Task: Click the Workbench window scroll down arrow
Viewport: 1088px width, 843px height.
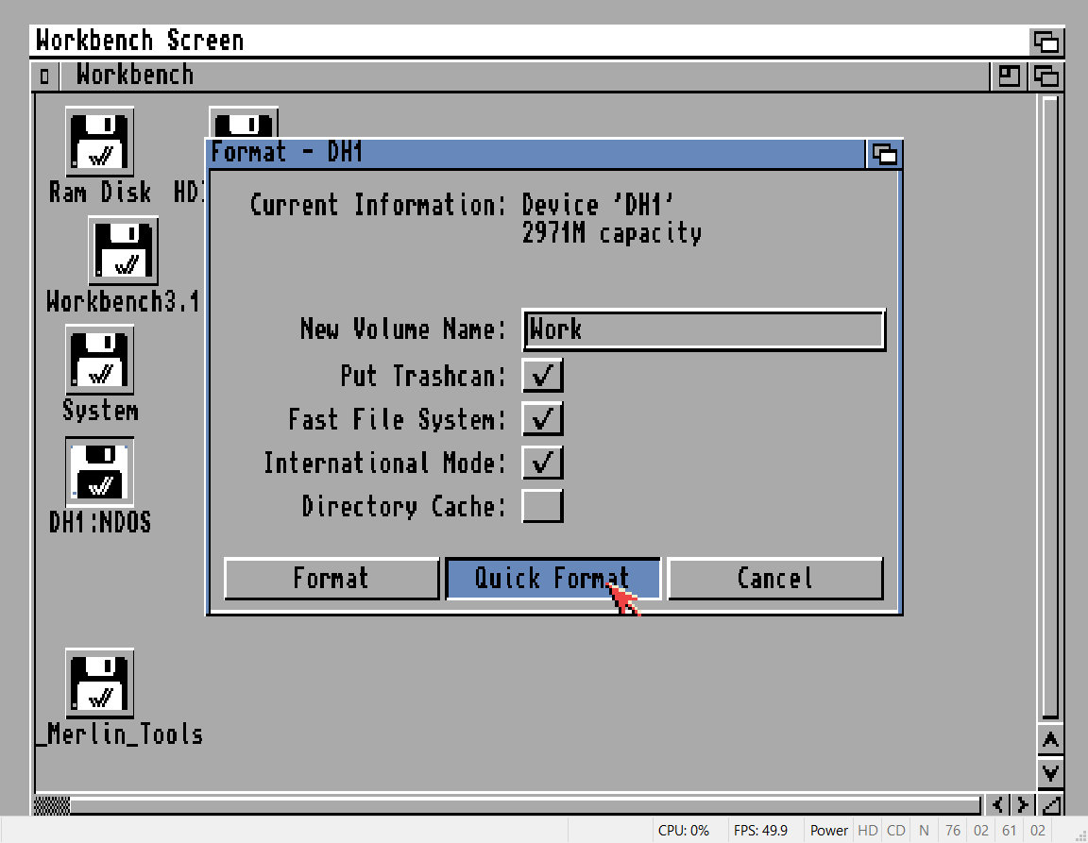Action: [1050, 771]
